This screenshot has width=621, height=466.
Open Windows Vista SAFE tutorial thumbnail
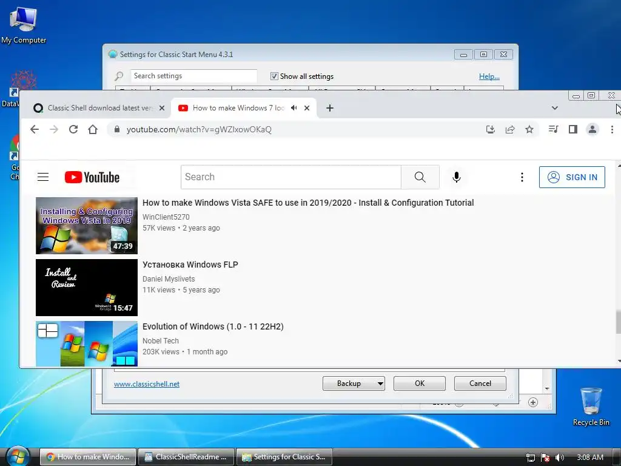[87, 226]
